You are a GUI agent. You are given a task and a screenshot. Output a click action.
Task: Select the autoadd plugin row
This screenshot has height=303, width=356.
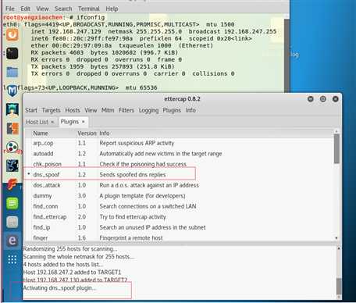pyautogui.click(x=179, y=154)
